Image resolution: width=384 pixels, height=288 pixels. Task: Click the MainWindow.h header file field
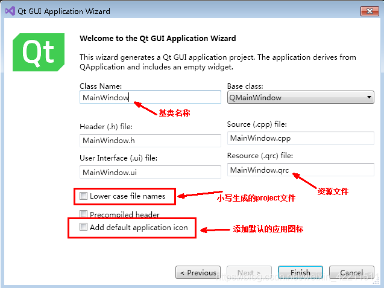(150, 140)
